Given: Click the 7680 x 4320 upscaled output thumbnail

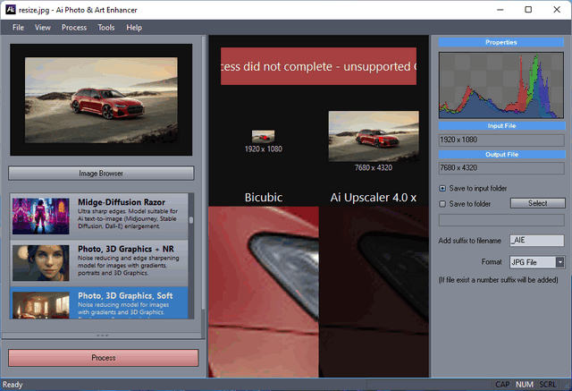Looking at the screenshot, I should [373, 136].
